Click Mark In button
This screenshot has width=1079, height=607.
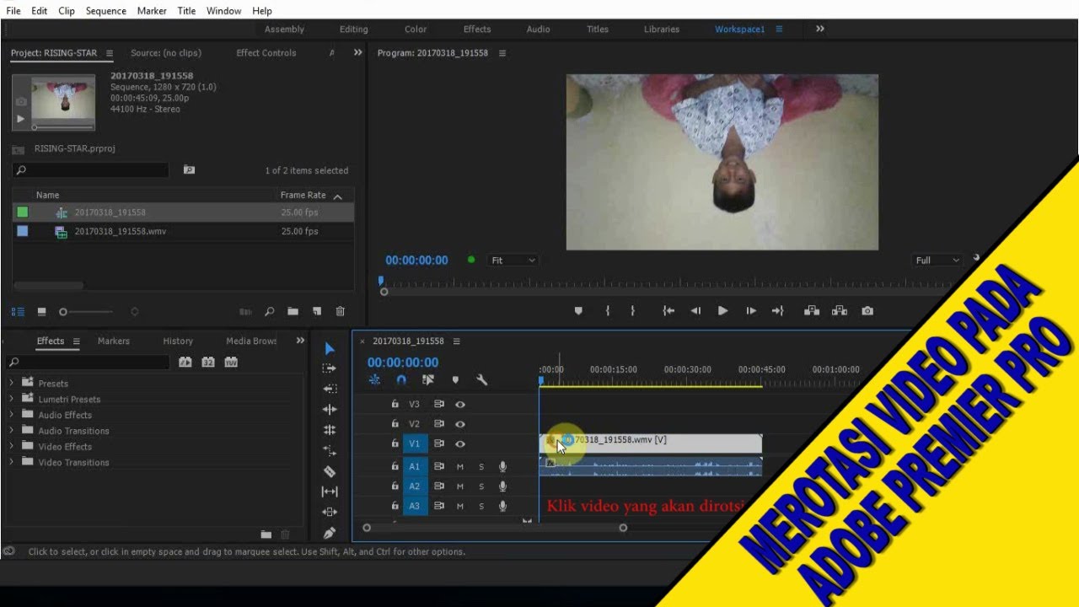(x=607, y=311)
